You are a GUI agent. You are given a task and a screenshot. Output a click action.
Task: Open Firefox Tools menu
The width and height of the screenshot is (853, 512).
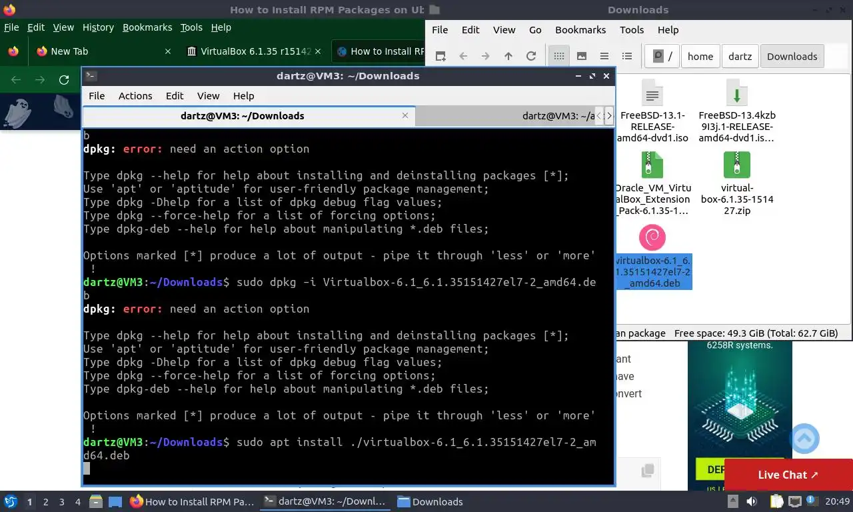191,27
